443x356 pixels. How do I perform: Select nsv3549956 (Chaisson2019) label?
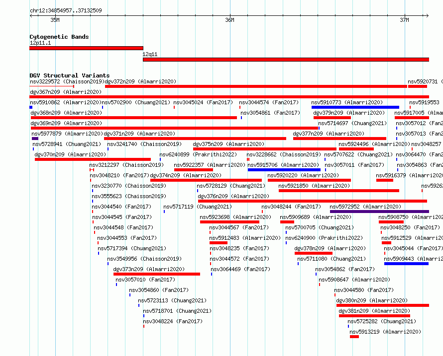(144, 259)
